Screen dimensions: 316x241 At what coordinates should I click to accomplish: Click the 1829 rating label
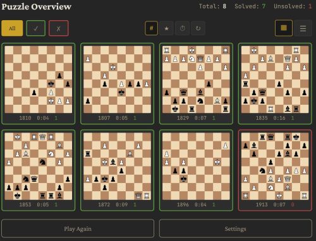183,118
